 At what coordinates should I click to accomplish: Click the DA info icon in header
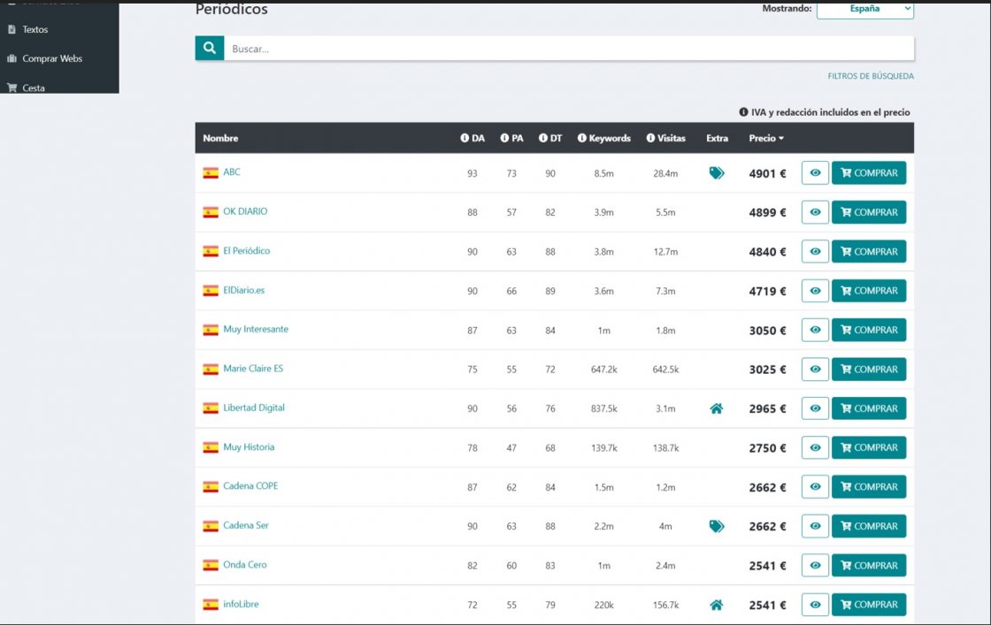[465, 138]
